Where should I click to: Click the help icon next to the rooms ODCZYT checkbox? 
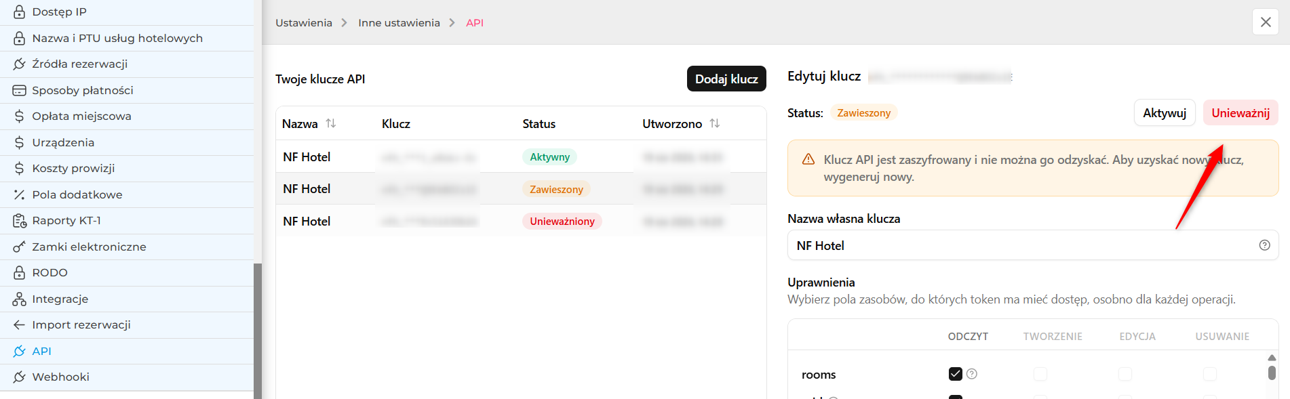[x=971, y=374]
